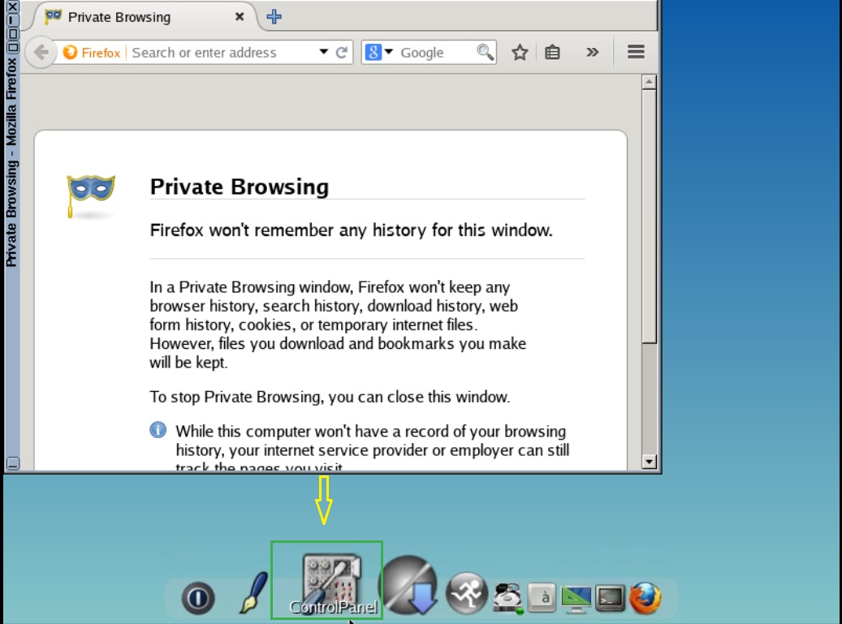Close the Private Browsing tab
The image size is (842, 624).
tap(240, 16)
